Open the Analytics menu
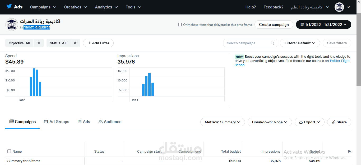The image size is (361, 165). (107, 7)
